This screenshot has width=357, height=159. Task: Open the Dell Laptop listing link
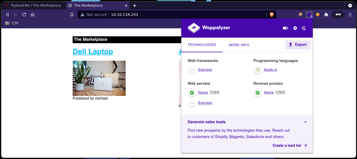(x=93, y=51)
